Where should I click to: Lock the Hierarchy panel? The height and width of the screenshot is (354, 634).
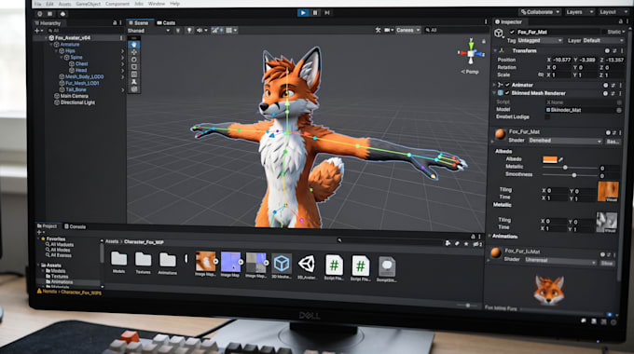pyautogui.click(x=115, y=23)
